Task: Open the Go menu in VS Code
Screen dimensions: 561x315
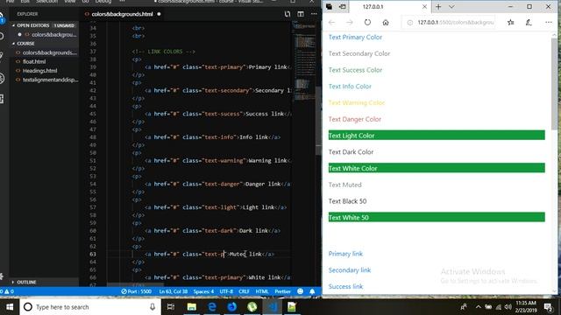Action: [86, 2]
